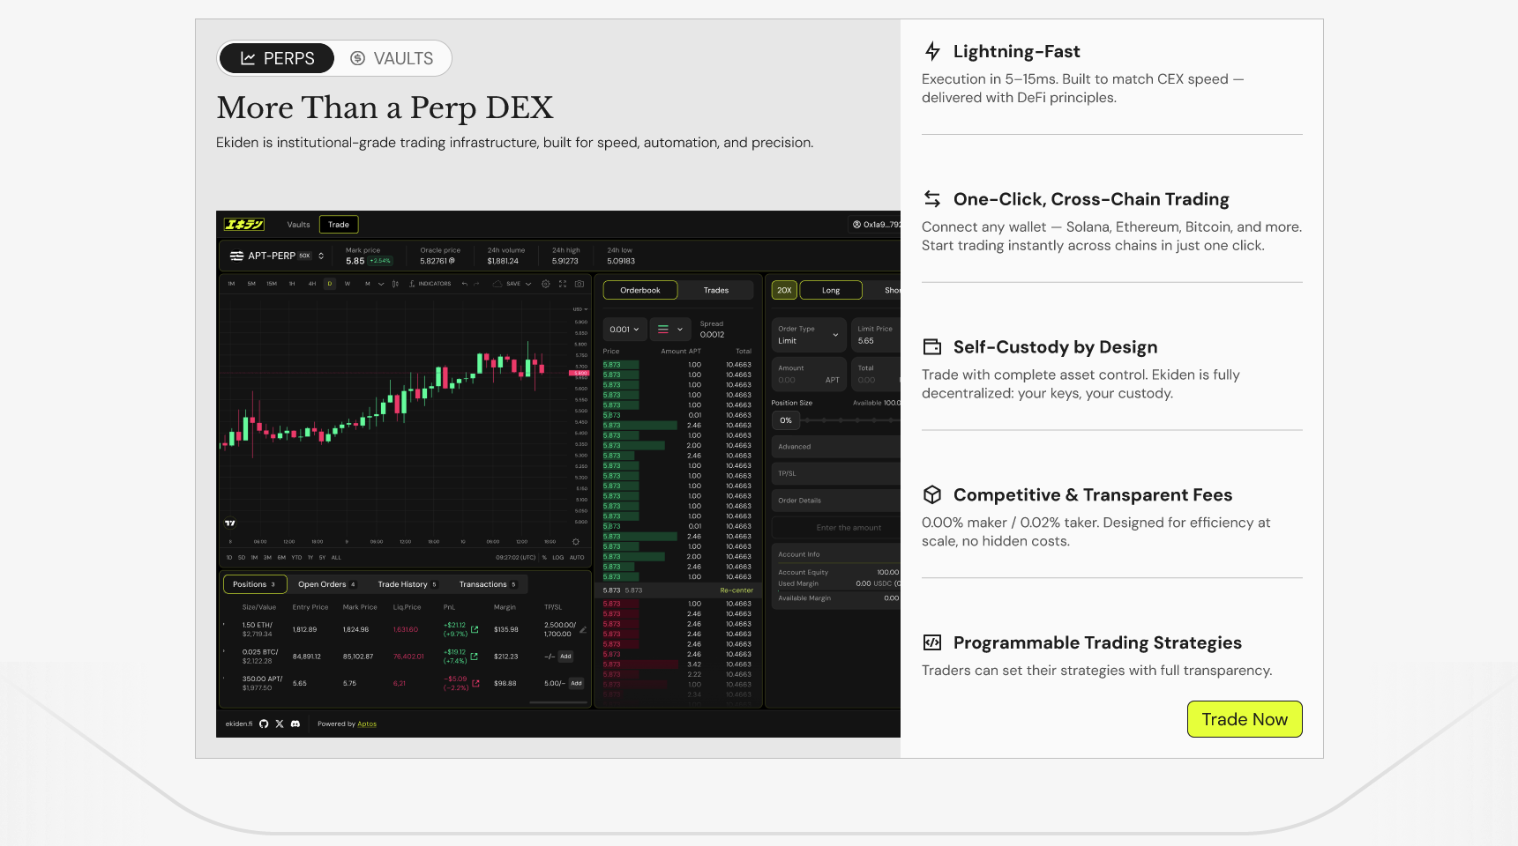This screenshot has height=846, width=1518.
Task: Select the PERPS toggle pill
Action: tap(277, 59)
